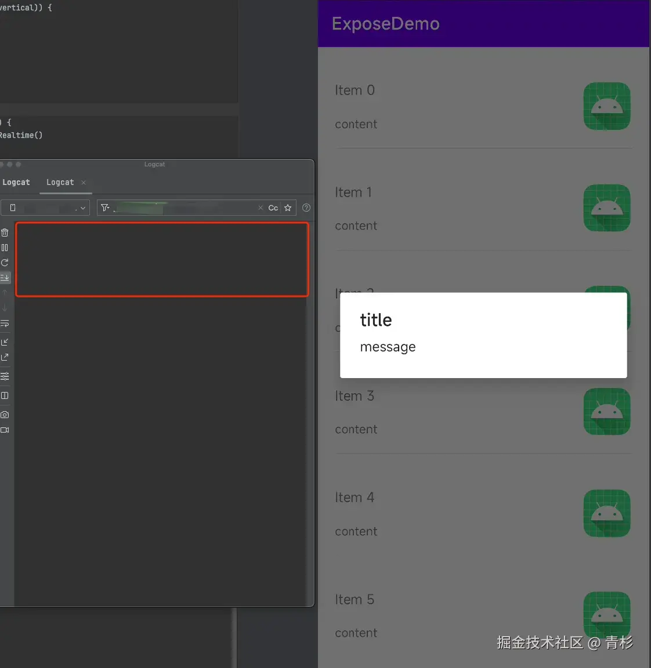Open Logcat help via question mark

(x=306, y=208)
